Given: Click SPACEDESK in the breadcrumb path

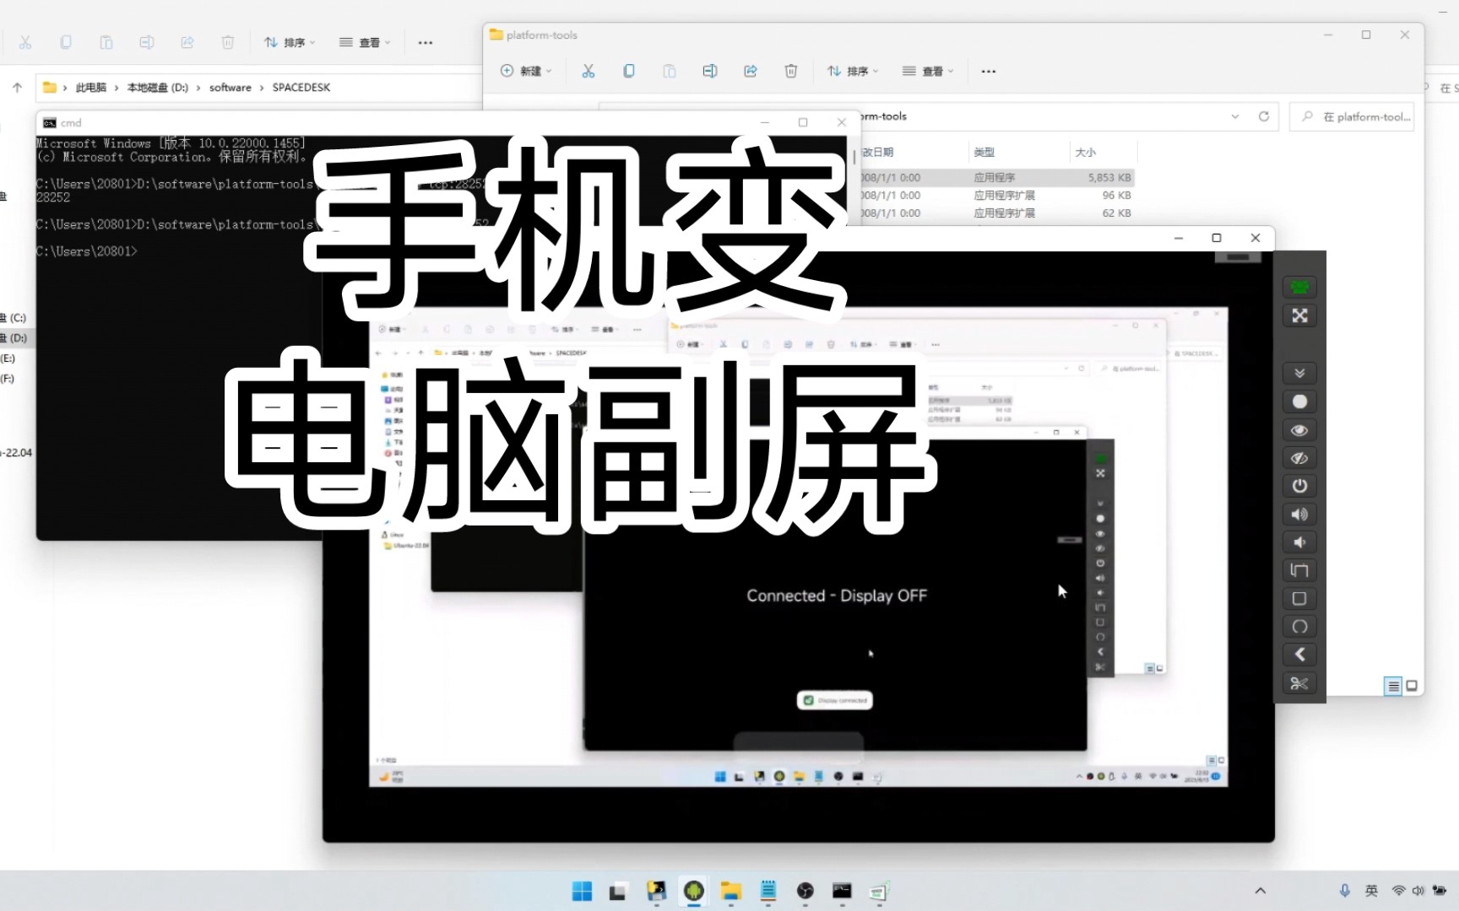Looking at the screenshot, I should (301, 87).
